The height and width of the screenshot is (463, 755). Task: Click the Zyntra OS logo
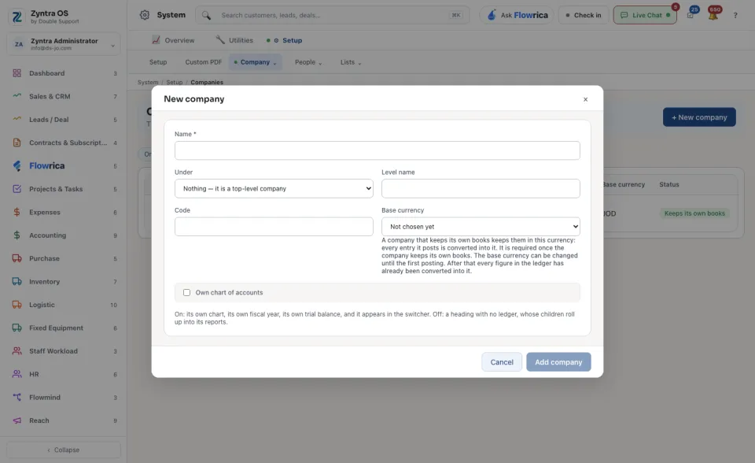coord(17,17)
